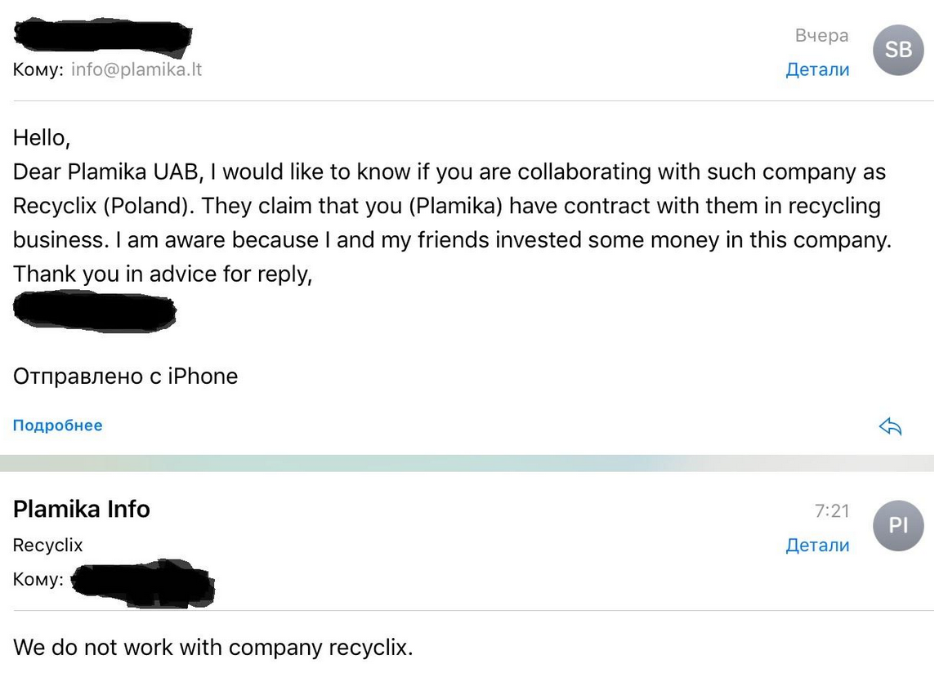Click the Отправлено с iPhone signature
Viewport: 939px width, 673px height.
coord(125,376)
